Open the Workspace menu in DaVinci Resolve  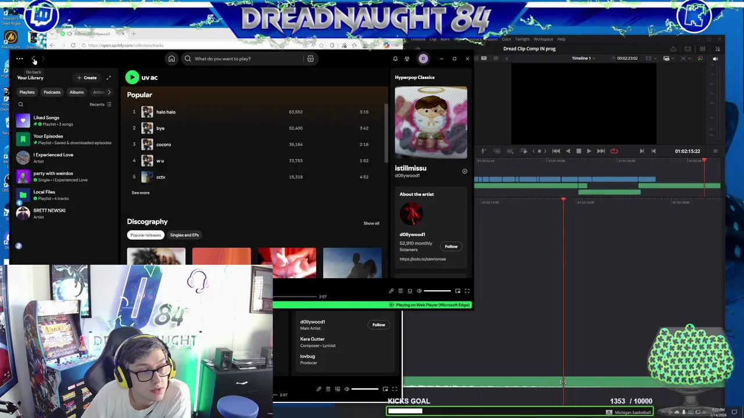point(543,39)
